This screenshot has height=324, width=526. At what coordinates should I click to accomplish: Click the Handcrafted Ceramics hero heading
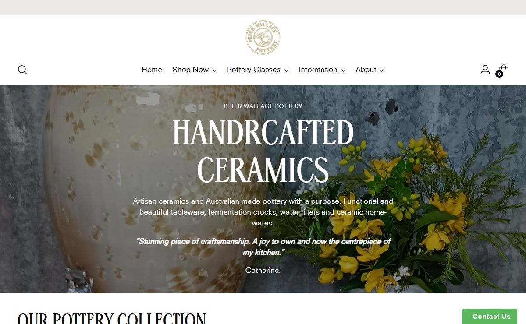tap(263, 151)
